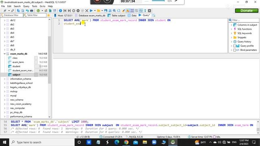Select the pc_shop_db database

coord(16,112)
